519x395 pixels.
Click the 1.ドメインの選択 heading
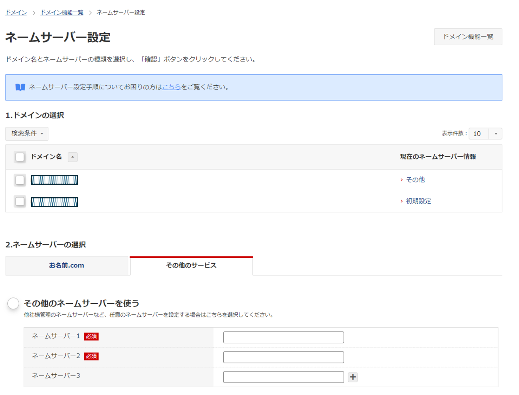tap(35, 116)
